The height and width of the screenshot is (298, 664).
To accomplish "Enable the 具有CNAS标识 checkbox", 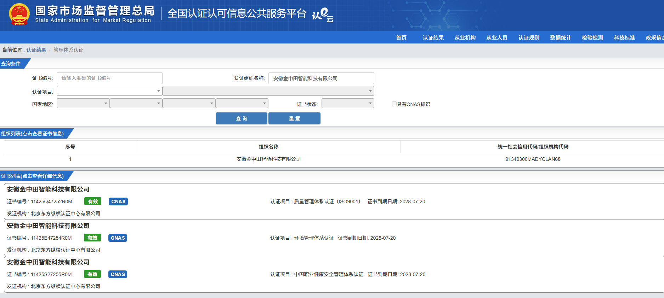I will pyautogui.click(x=394, y=104).
